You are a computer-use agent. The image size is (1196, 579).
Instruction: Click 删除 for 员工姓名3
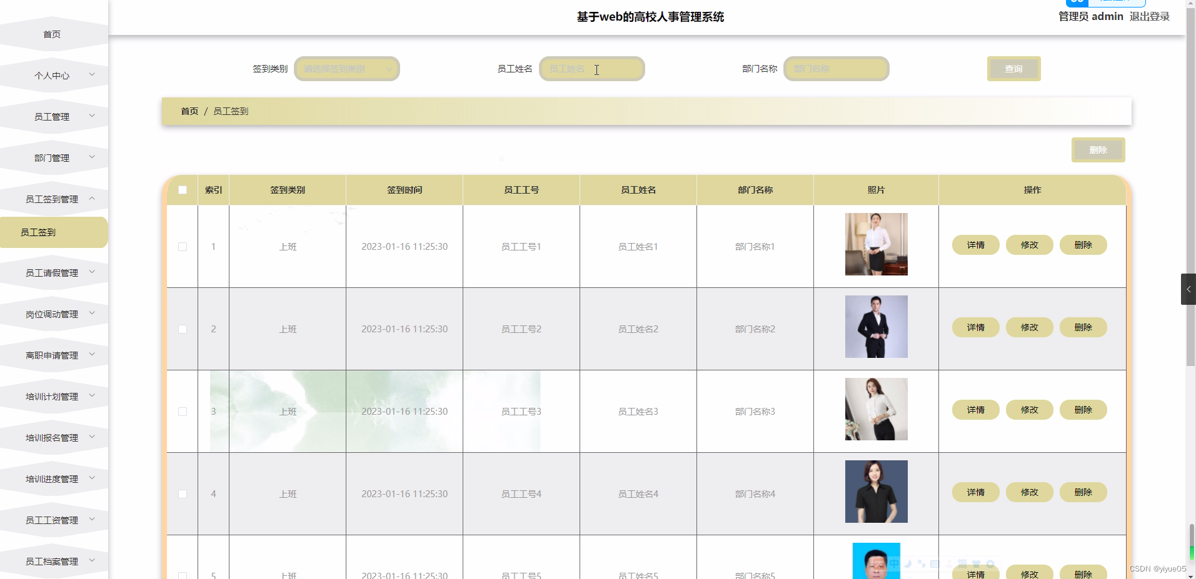click(1083, 410)
